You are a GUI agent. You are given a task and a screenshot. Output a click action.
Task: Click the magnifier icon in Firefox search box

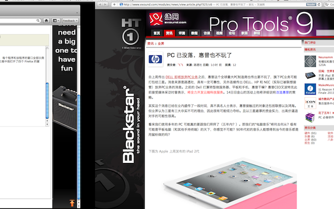(x=38, y=20)
